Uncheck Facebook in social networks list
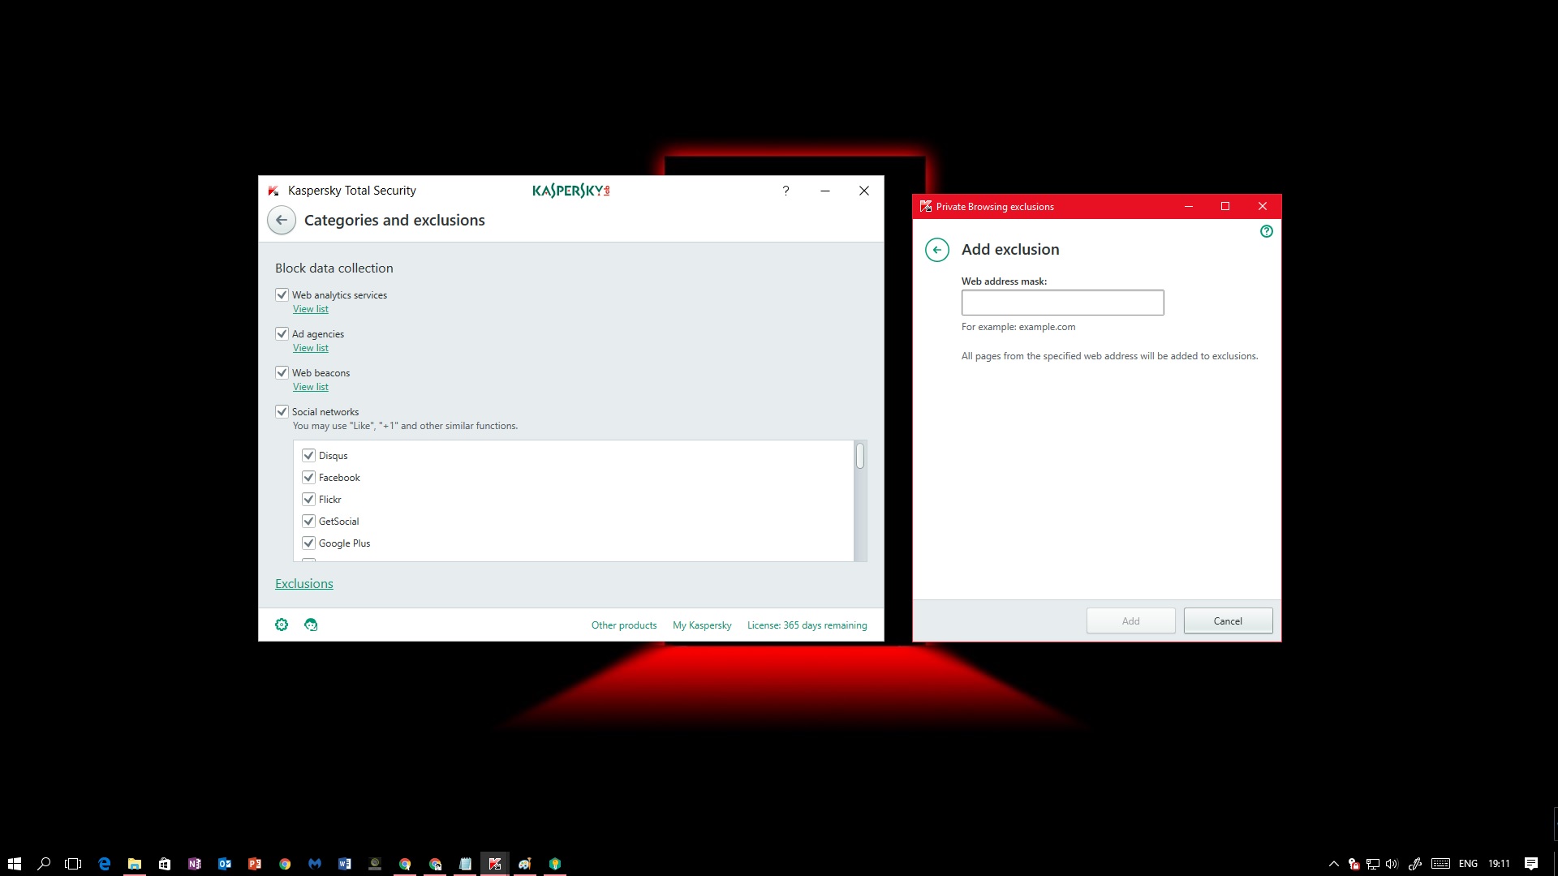Viewport: 1558px width, 876px height. coord(308,477)
